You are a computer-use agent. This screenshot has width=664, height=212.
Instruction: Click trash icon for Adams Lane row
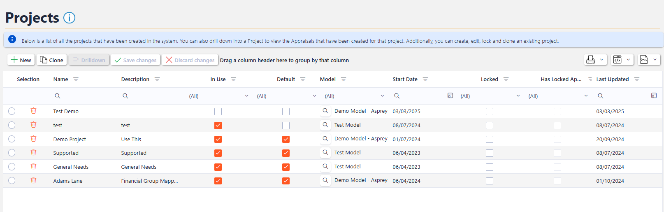[33, 180]
